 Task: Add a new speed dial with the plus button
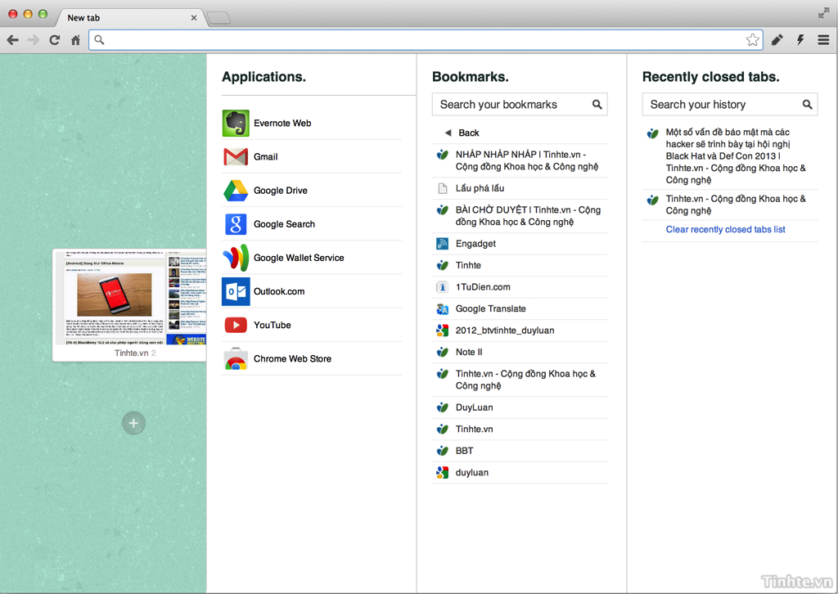pos(133,423)
